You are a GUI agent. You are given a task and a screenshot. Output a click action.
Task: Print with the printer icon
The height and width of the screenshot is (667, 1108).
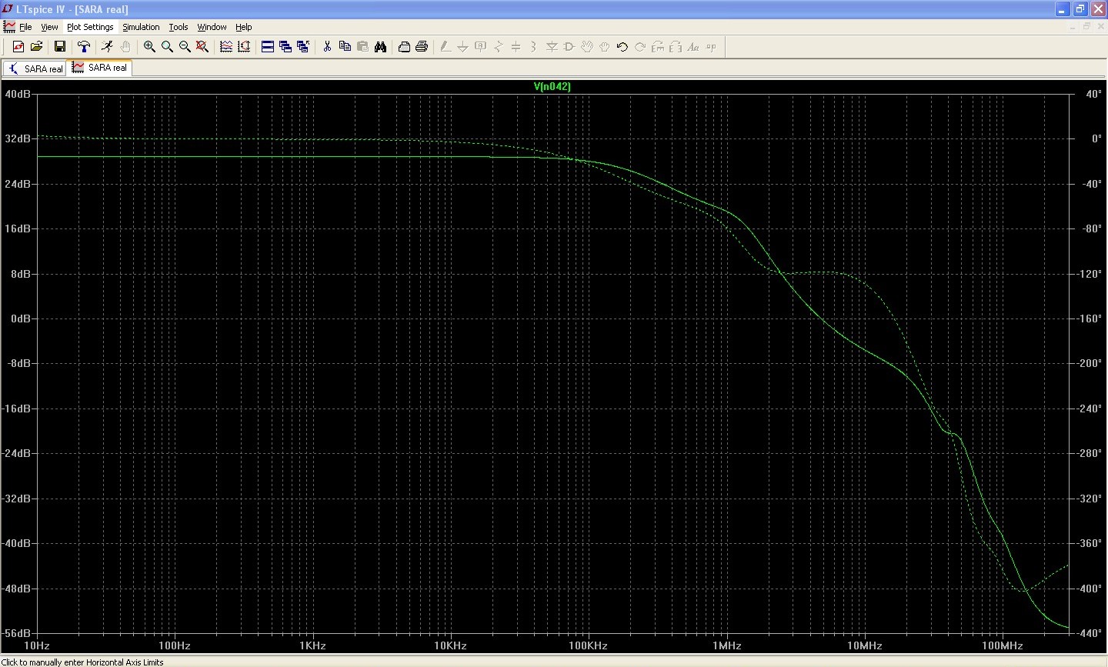[x=422, y=47]
